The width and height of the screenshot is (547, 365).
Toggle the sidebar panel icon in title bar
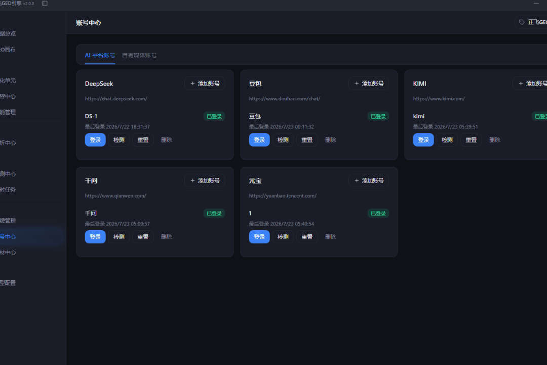click(x=45, y=4)
